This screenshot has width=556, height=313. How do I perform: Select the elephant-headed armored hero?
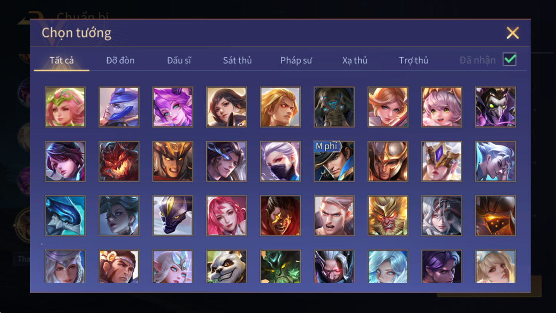(x=334, y=107)
